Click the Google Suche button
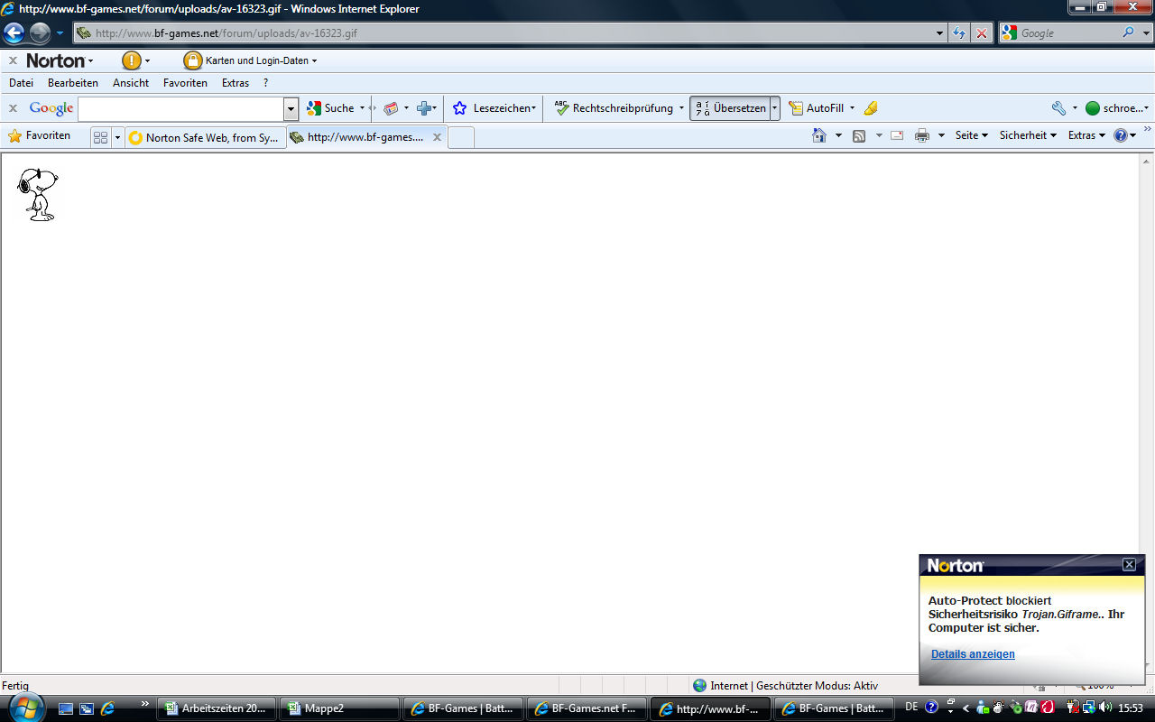1155x722 pixels. coord(330,108)
